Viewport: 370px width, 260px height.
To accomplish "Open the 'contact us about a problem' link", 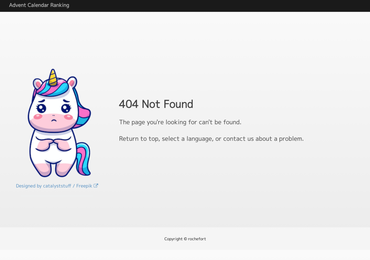I will (x=263, y=139).
